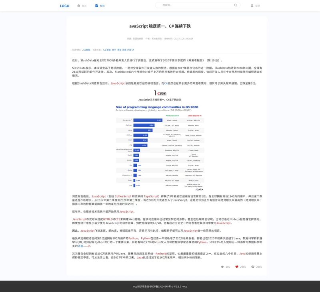Open the Java link before 的使用率基本

(x=242, y=254)
